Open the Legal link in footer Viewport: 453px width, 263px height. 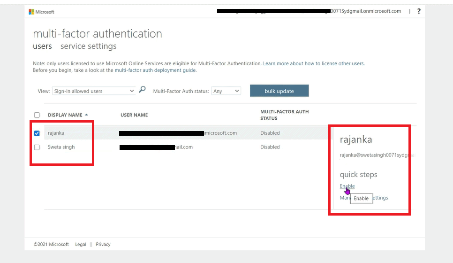(x=81, y=244)
